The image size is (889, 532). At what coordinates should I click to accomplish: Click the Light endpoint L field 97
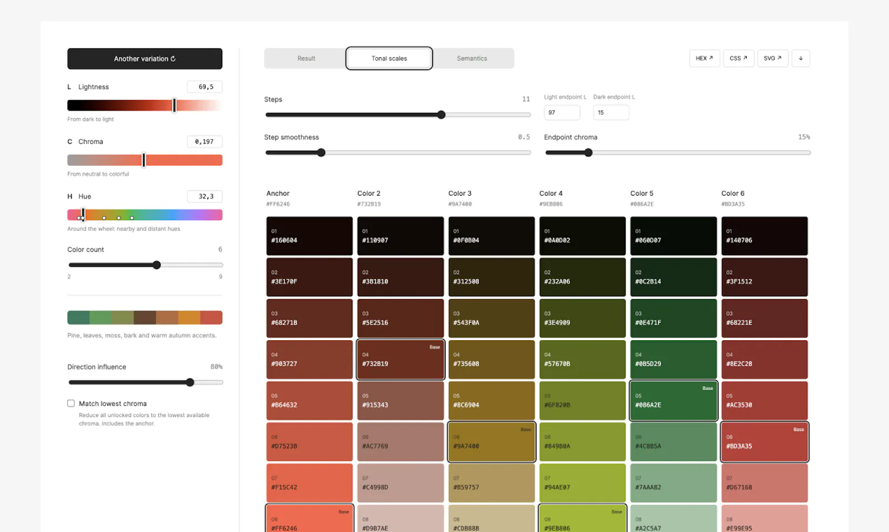click(562, 112)
